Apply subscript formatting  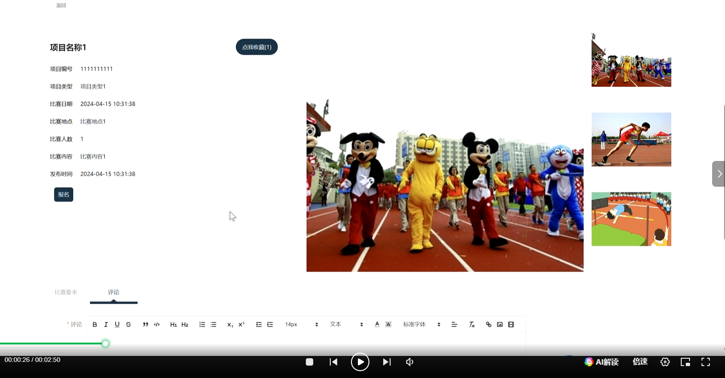tap(230, 325)
